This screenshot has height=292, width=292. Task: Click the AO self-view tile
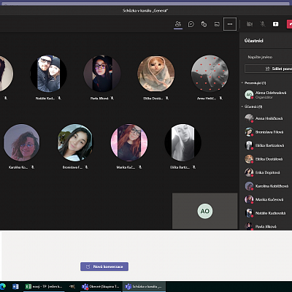point(205,211)
